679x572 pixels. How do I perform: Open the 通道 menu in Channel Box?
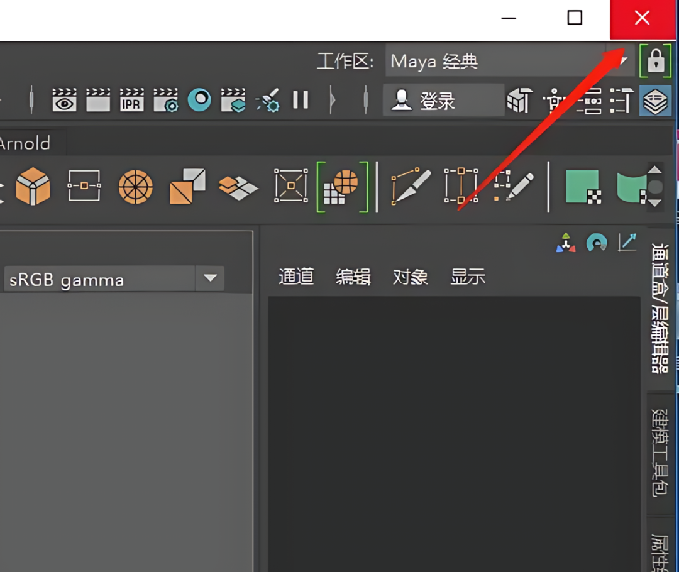[295, 277]
